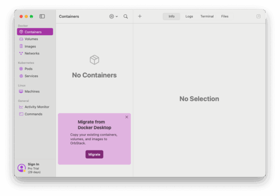Screen dimensions: 280x196
Task: Switch to the Logs tab
Action: [x=189, y=16]
